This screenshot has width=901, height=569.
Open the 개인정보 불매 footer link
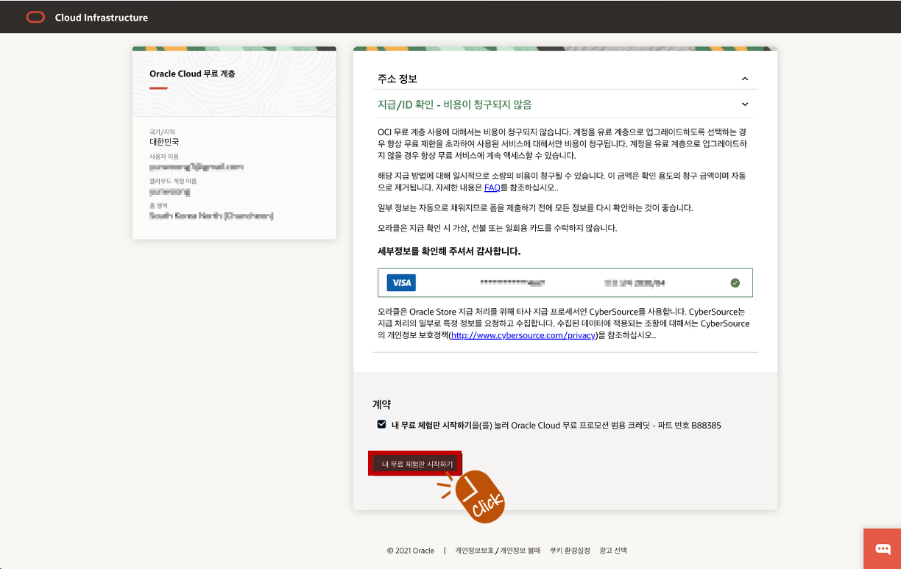(x=520, y=550)
